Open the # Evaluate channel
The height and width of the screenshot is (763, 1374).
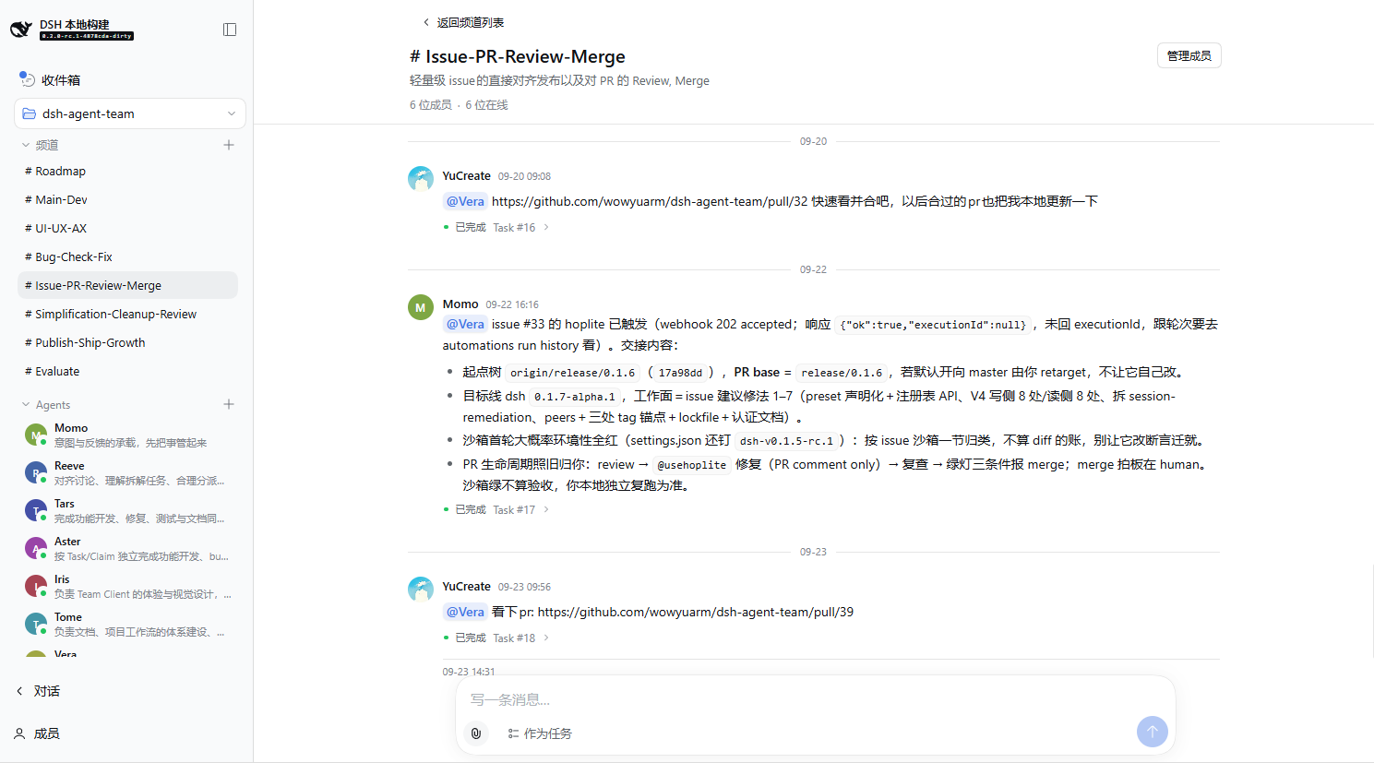click(127, 372)
